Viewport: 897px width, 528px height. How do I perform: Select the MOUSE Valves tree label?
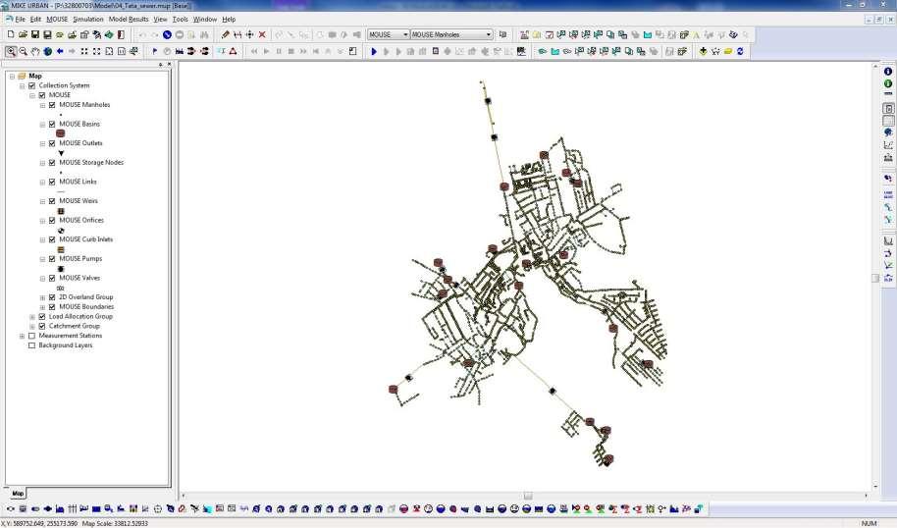point(79,278)
